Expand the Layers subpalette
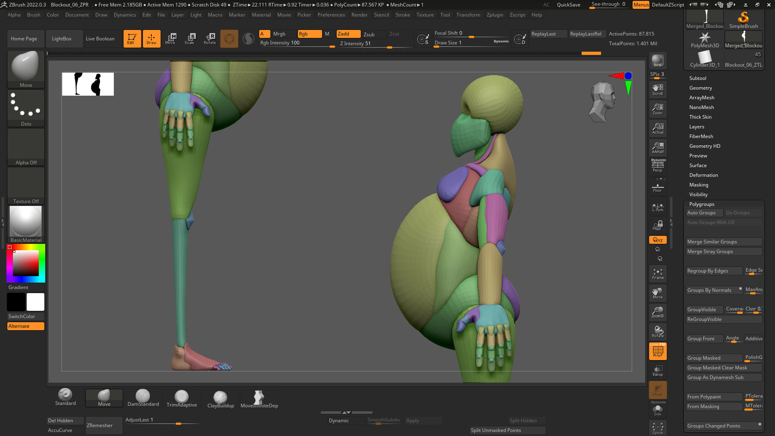 coord(697,127)
